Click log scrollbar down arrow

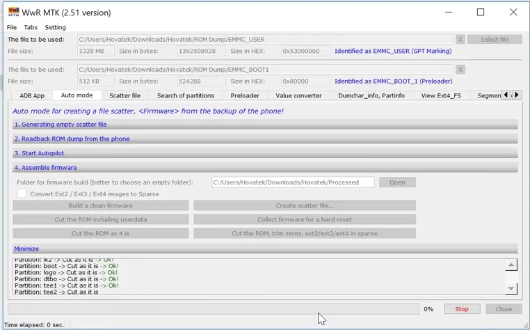coord(511,288)
